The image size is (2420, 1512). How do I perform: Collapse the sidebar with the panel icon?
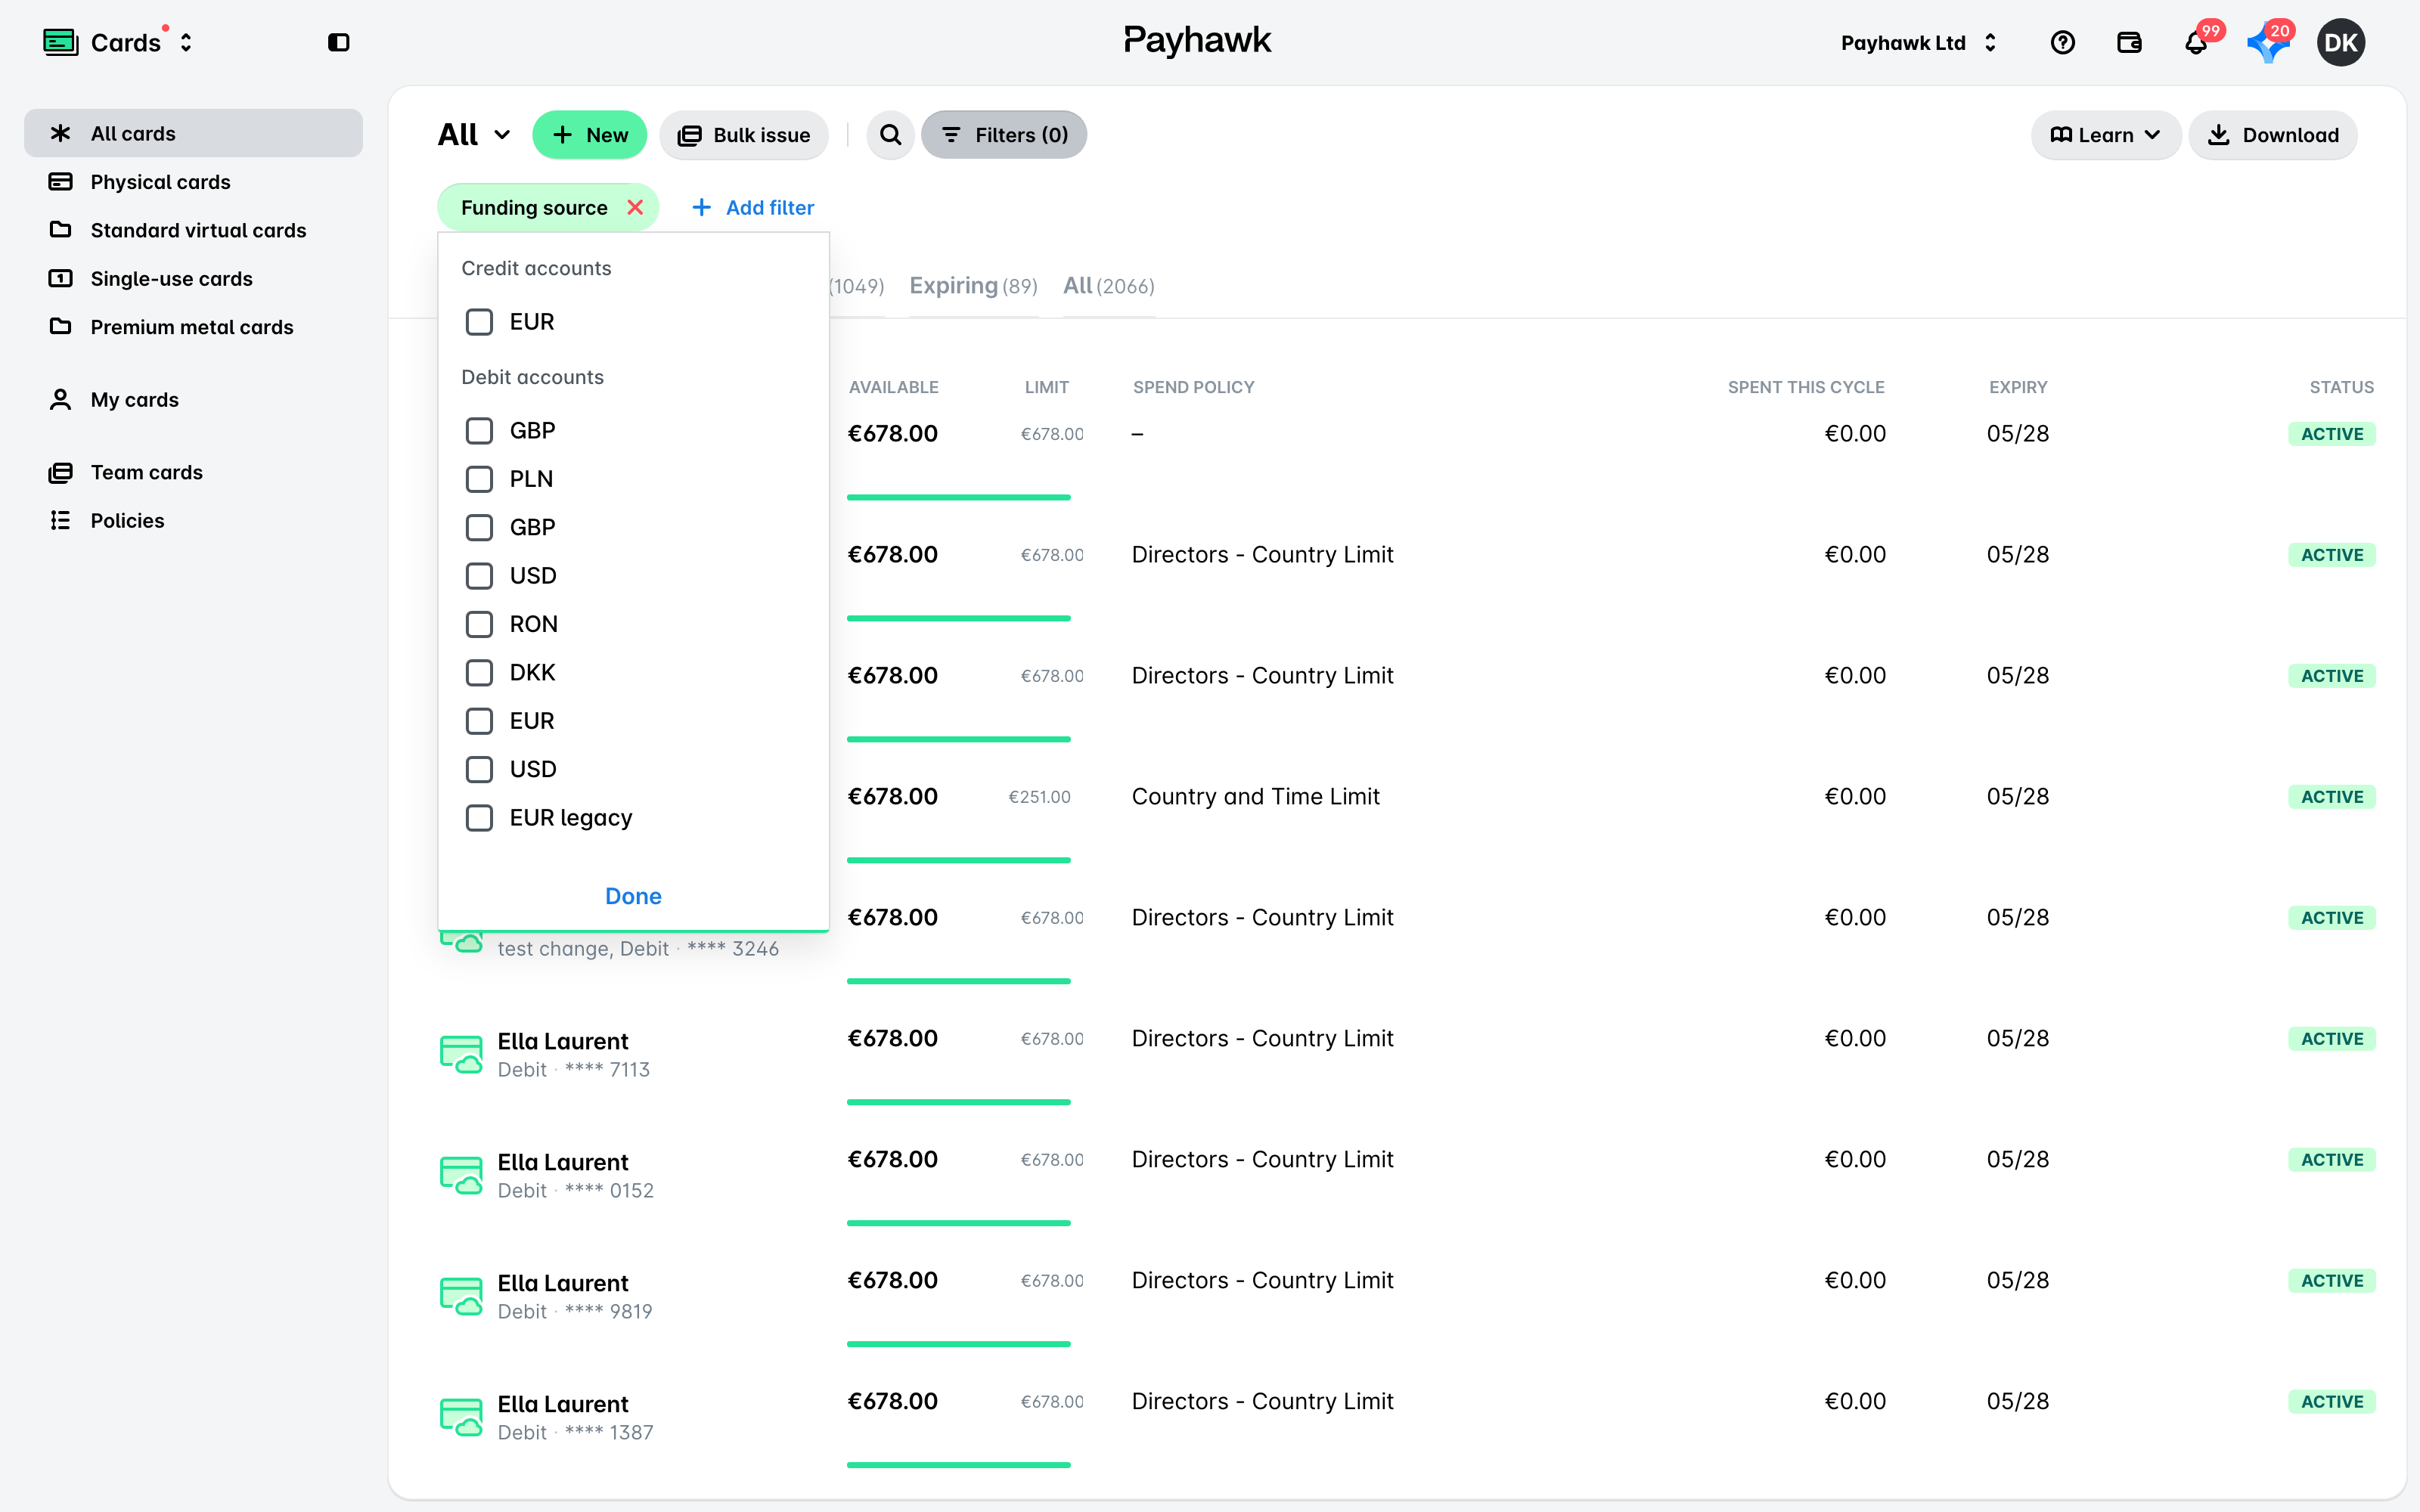[x=339, y=42]
